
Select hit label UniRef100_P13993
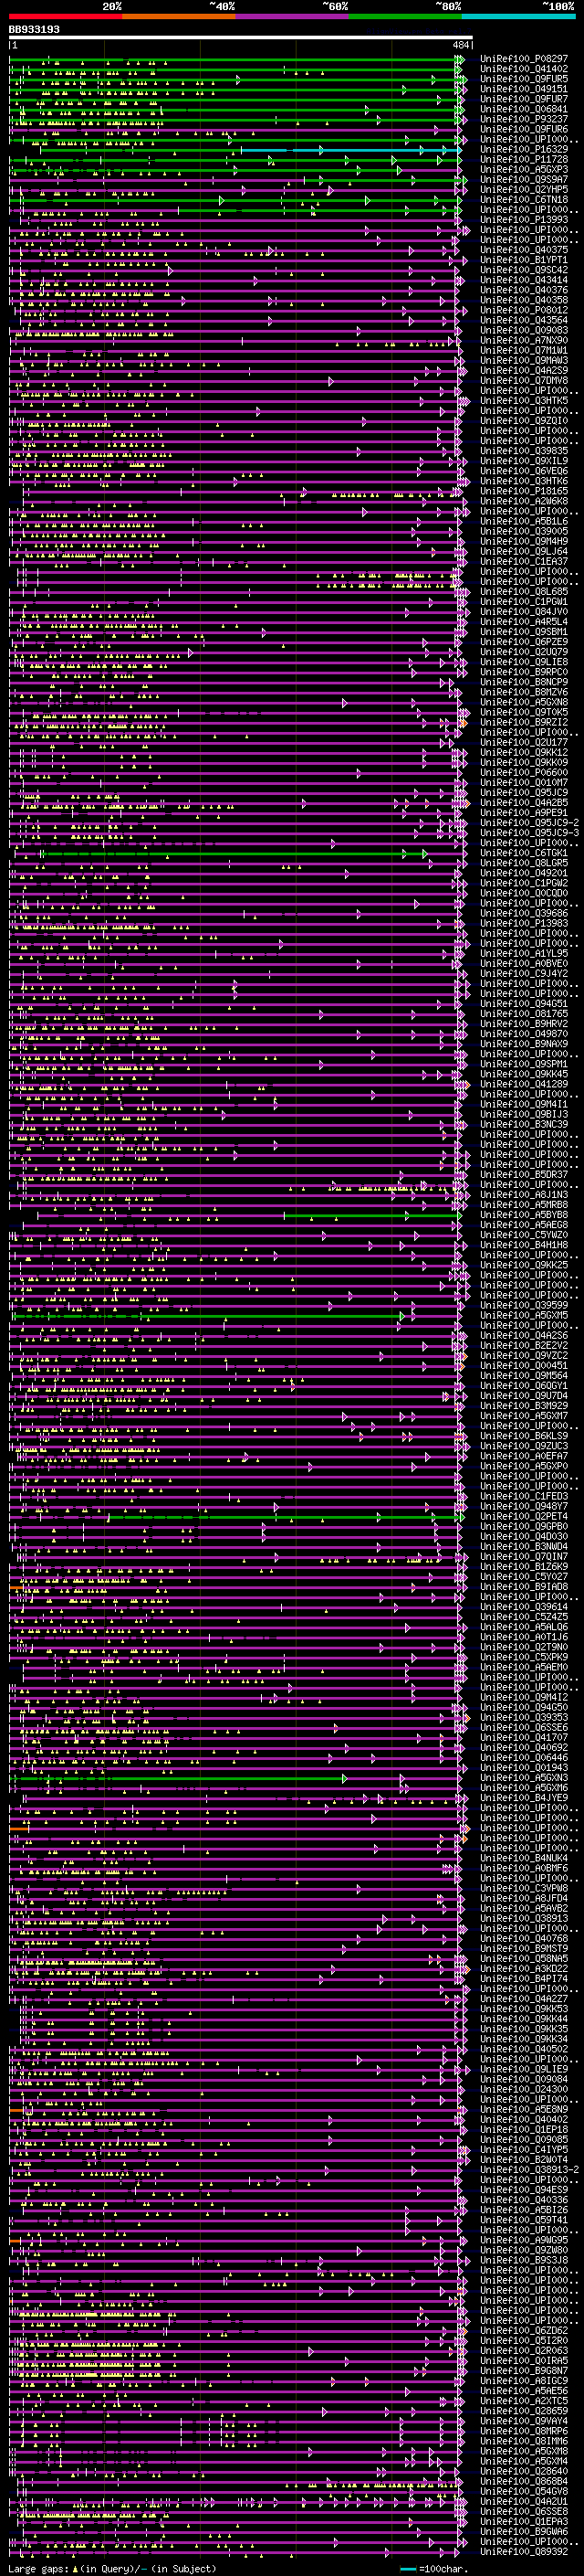pos(524,219)
